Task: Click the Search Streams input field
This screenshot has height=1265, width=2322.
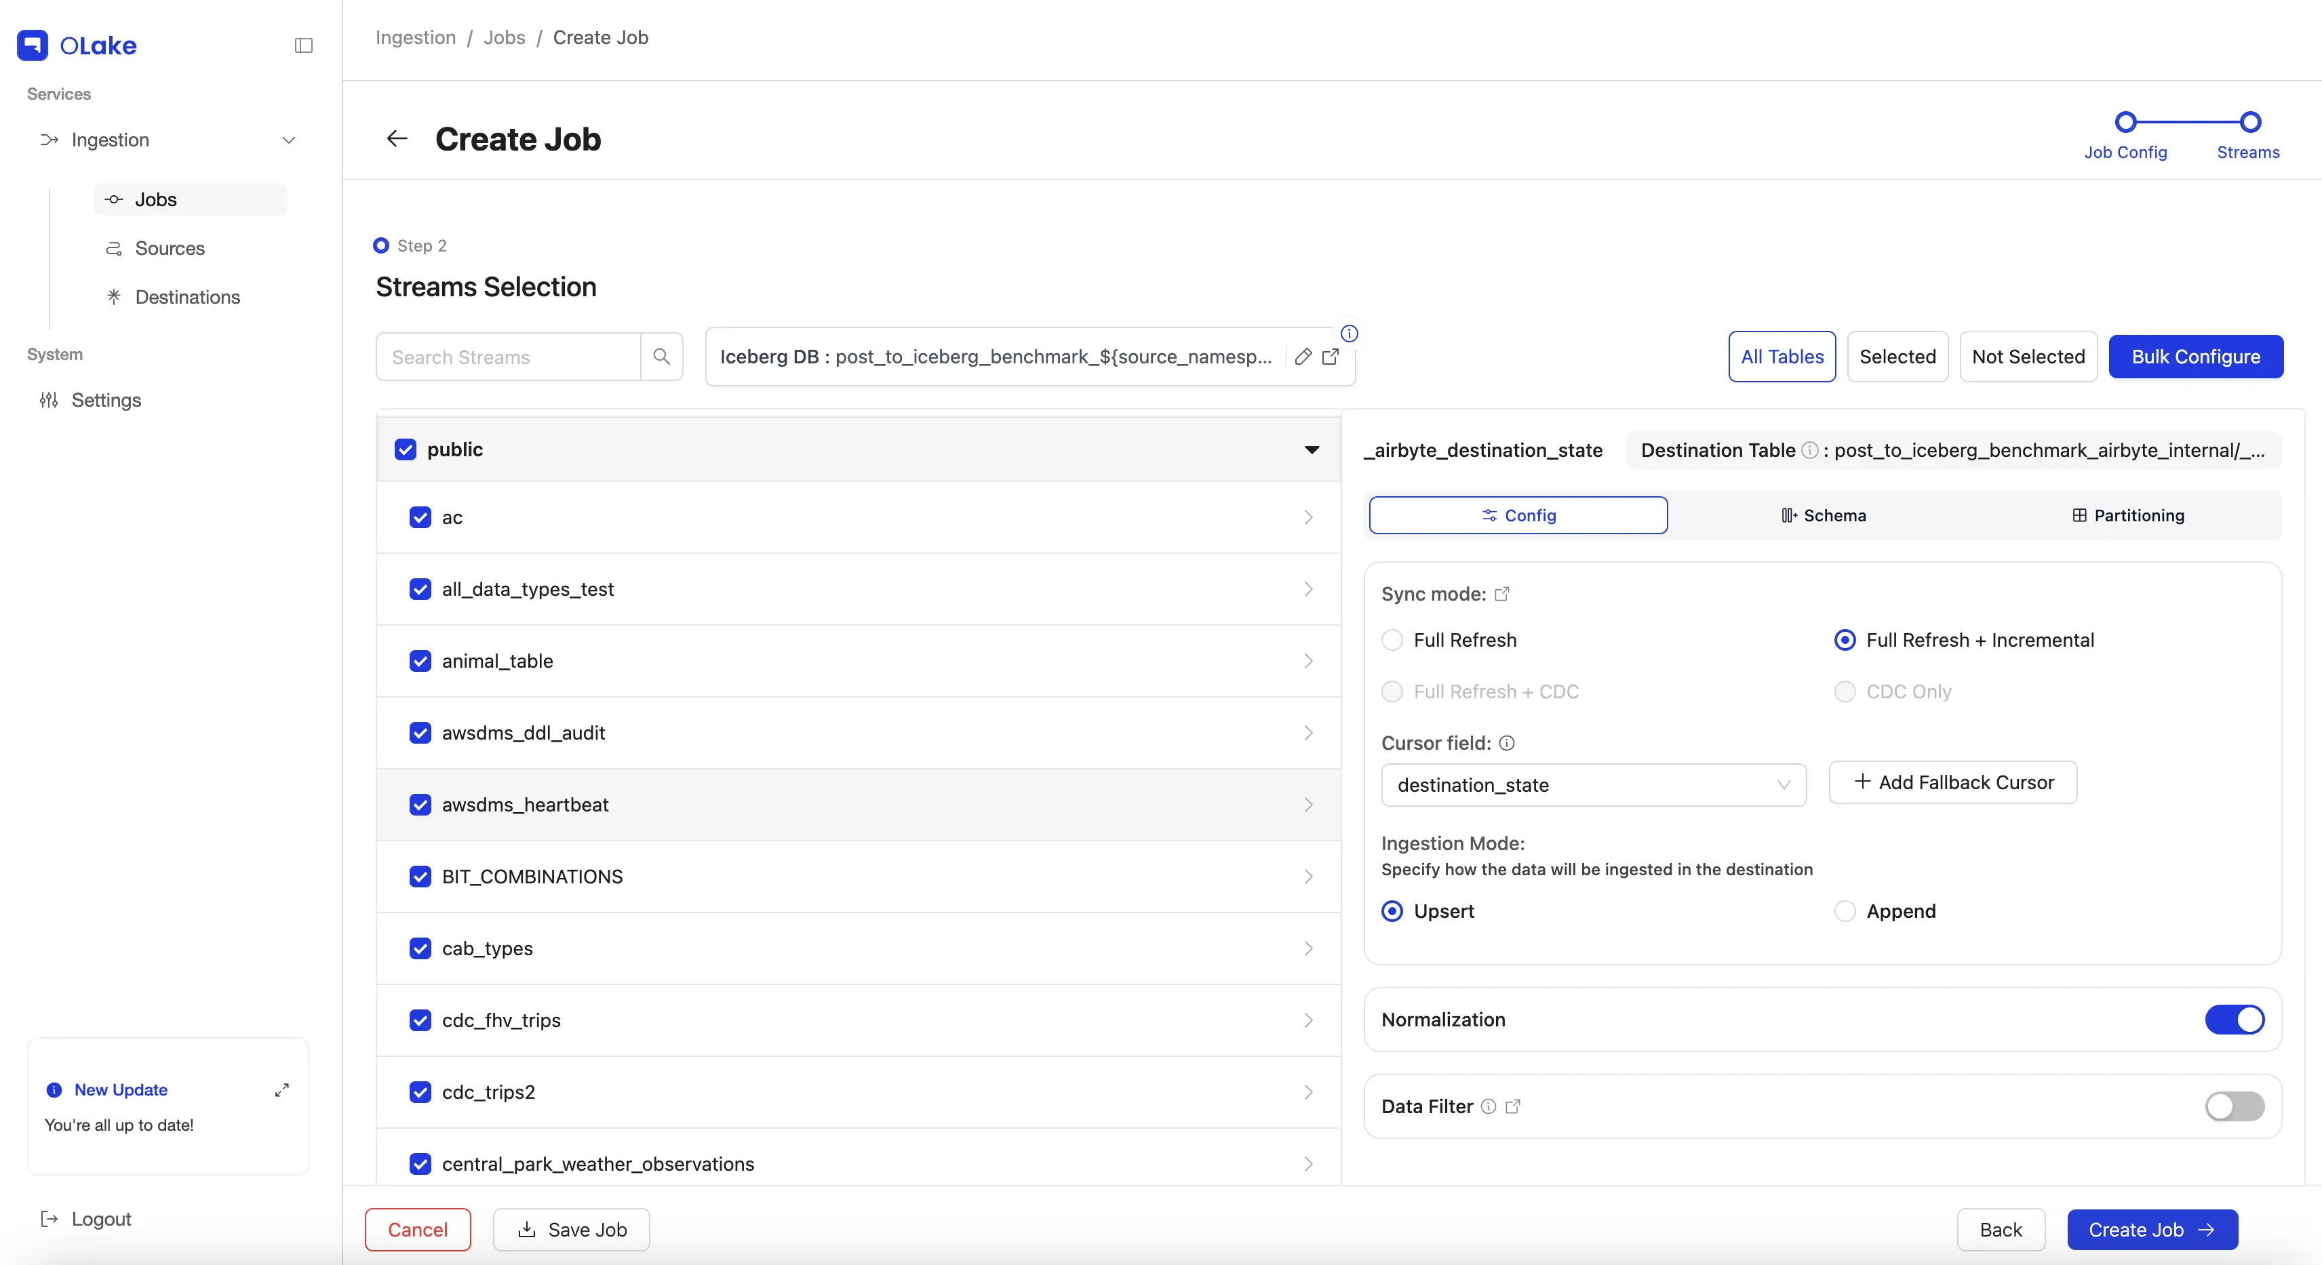Action: tap(509, 357)
